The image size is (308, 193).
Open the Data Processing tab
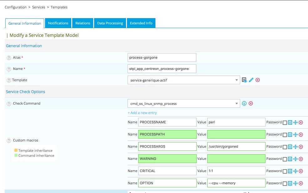(110, 23)
